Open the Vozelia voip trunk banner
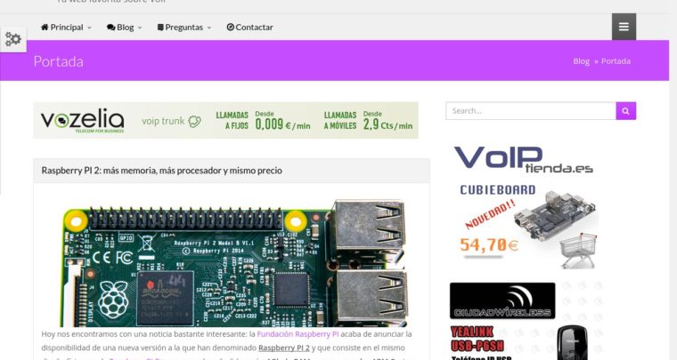 (x=225, y=120)
